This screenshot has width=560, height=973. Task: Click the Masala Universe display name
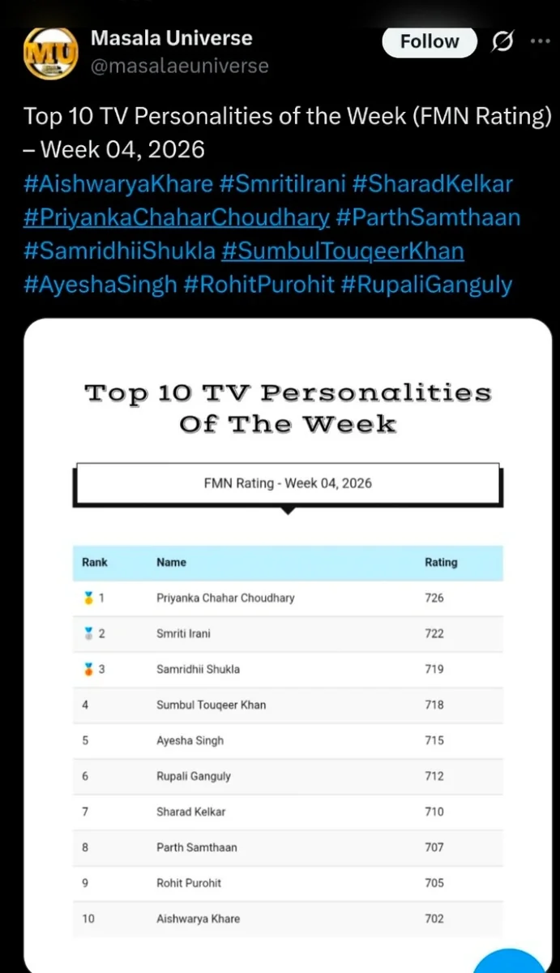pyautogui.click(x=171, y=38)
